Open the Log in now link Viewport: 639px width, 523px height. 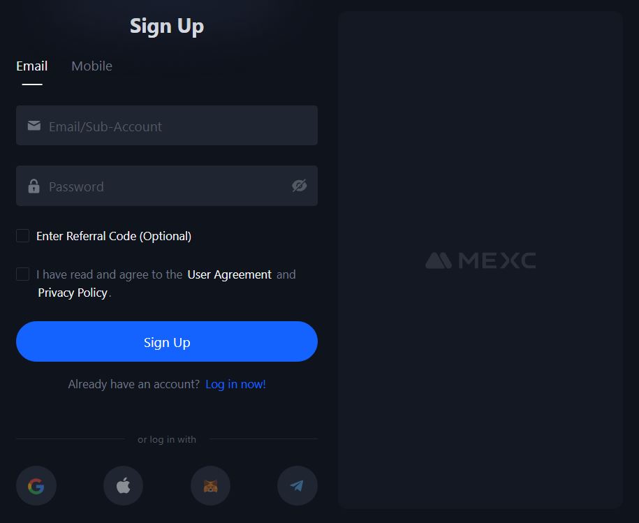(x=235, y=384)
